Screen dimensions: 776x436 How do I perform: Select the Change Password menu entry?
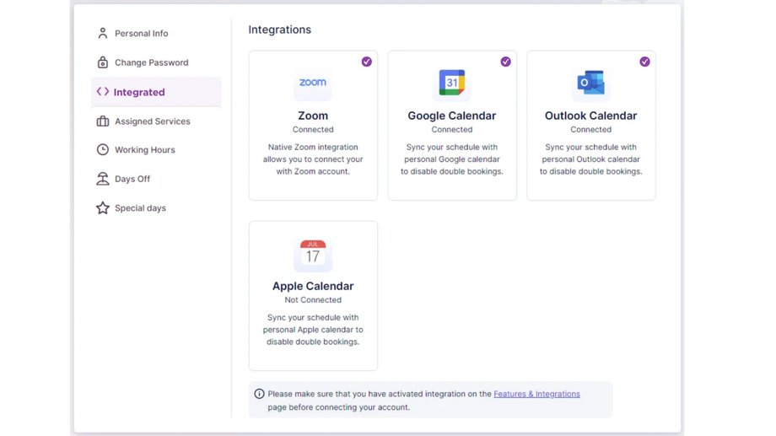(151, 62)
